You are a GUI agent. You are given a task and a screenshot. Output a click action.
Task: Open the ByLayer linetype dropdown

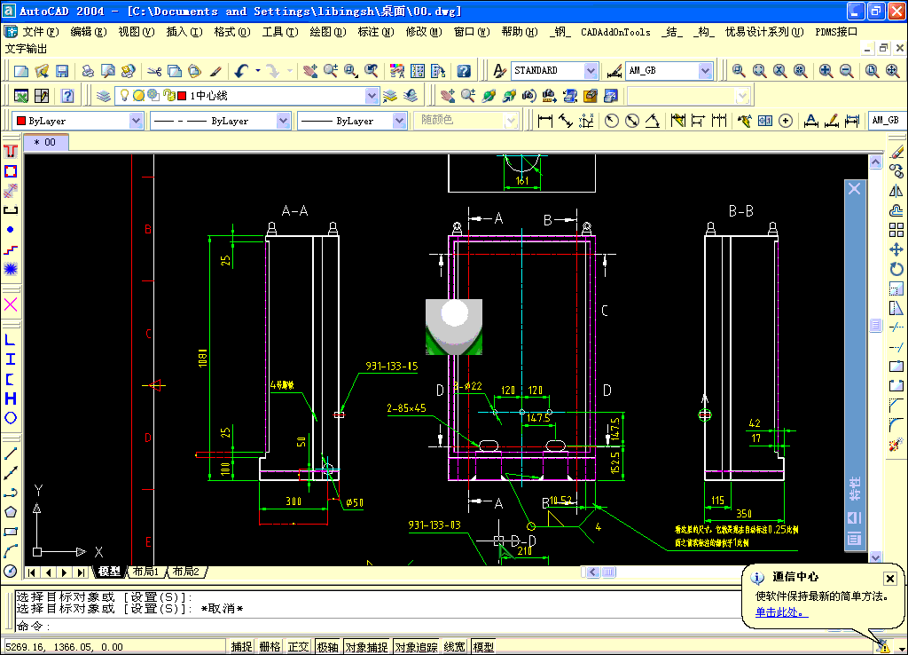coord(283,121)
